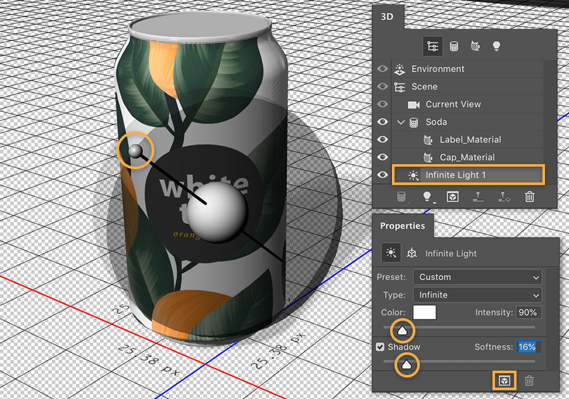569x399 pixels.
Task: Switch to the Properties panel tab
Action: pyautogui.click(x=403, y=226)
